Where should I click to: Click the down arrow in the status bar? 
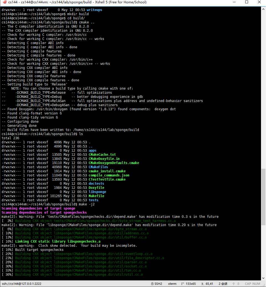click(238, 284)
